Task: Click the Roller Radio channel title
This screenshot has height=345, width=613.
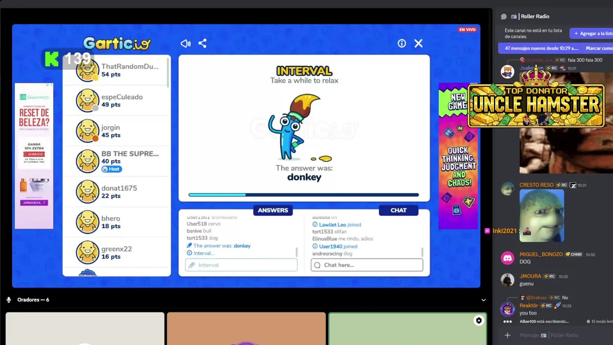Action: [535, 16]
